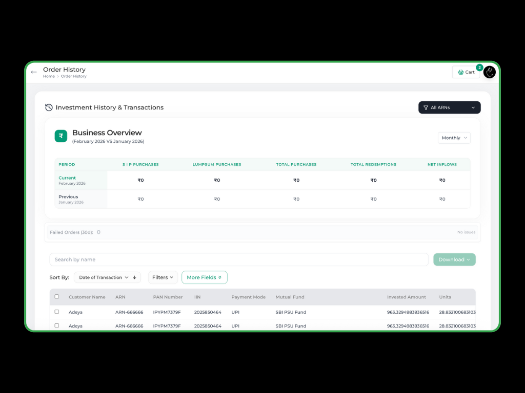
Task: Select the first Adeya row checkbox
Action: point(57,312)
